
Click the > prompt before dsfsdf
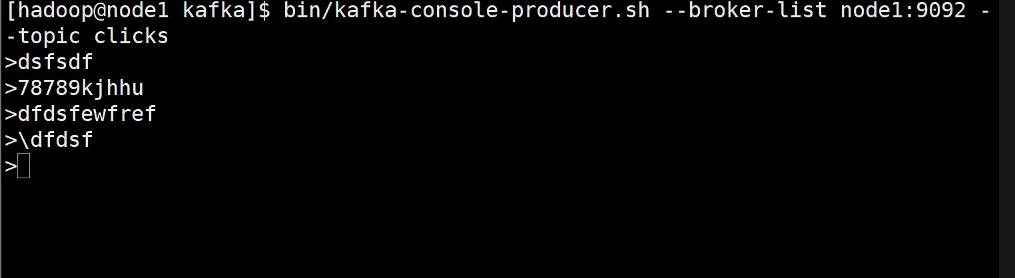[11, 63]
